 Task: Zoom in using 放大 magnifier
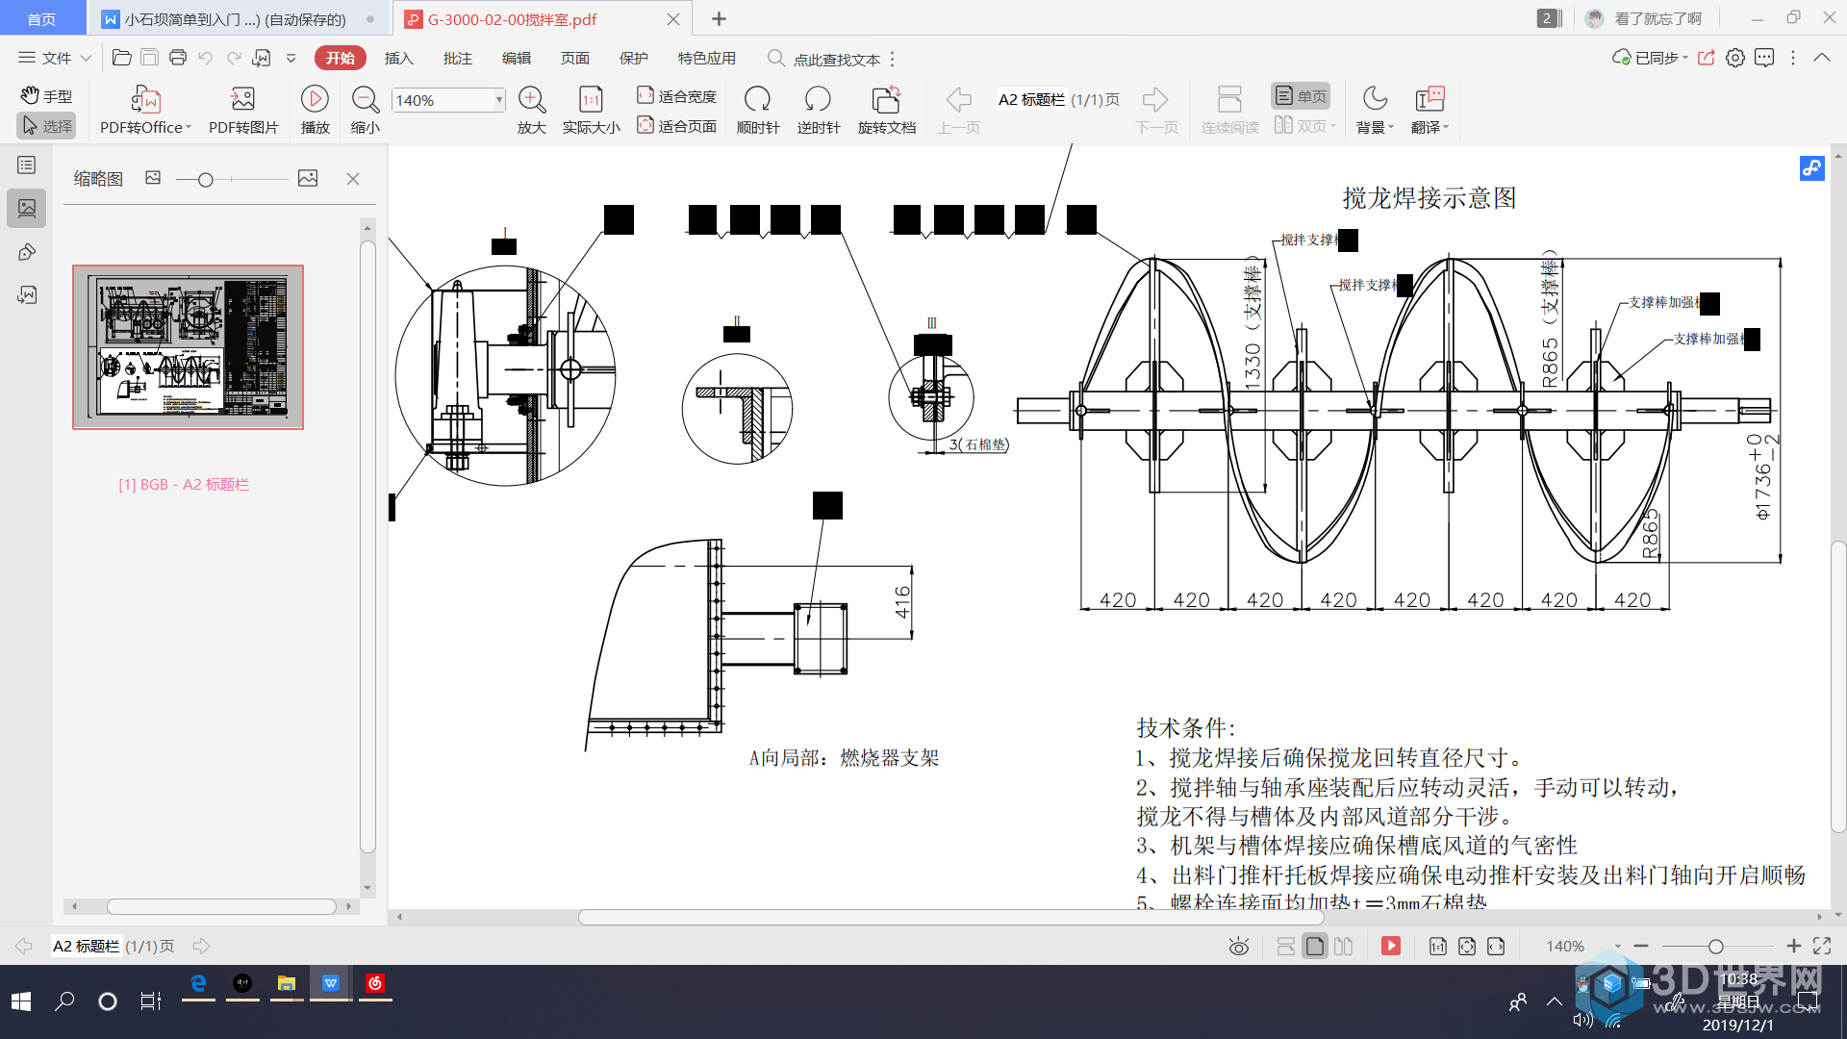click(x=531, y=111)
